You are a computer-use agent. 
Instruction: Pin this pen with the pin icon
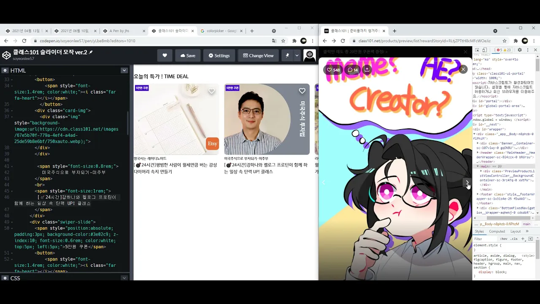[x=287, y=55]
